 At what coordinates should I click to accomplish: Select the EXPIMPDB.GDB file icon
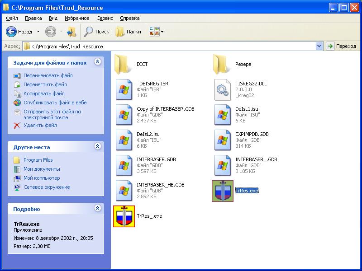(x=223, y=140)
